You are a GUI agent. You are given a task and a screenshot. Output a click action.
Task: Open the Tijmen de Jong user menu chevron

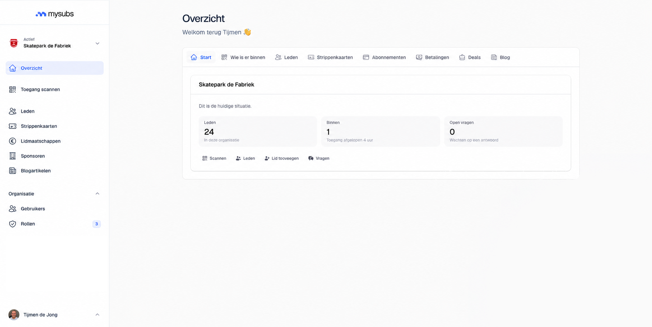point(98,315)
